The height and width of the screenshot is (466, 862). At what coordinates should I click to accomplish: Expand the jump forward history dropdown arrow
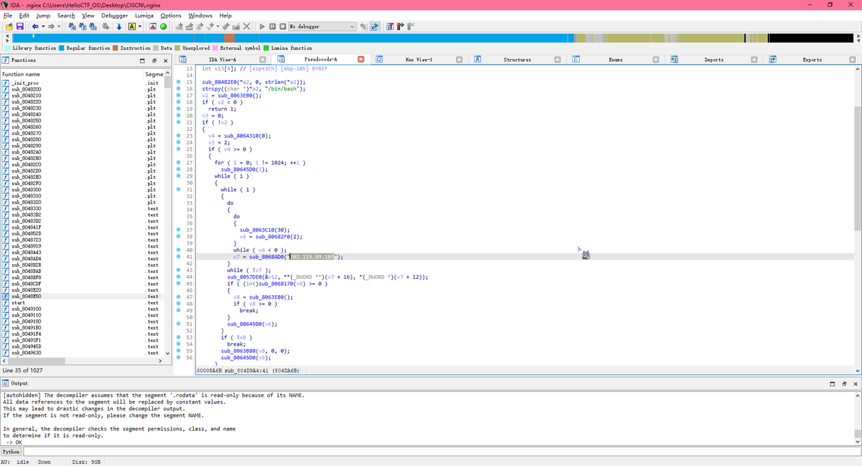[59, 26]
